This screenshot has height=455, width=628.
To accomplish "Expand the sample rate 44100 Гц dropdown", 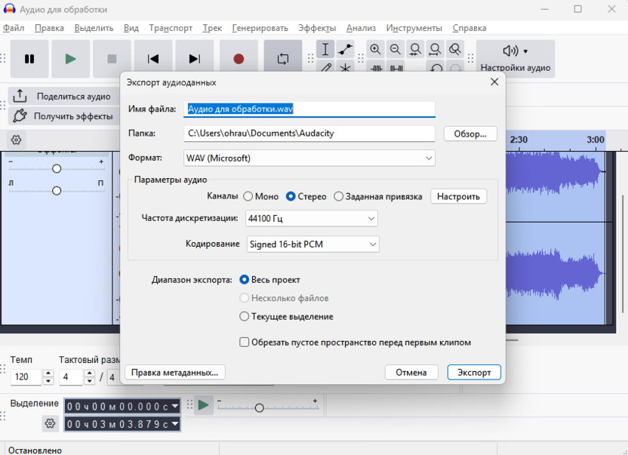I will [x=312, y=219].
